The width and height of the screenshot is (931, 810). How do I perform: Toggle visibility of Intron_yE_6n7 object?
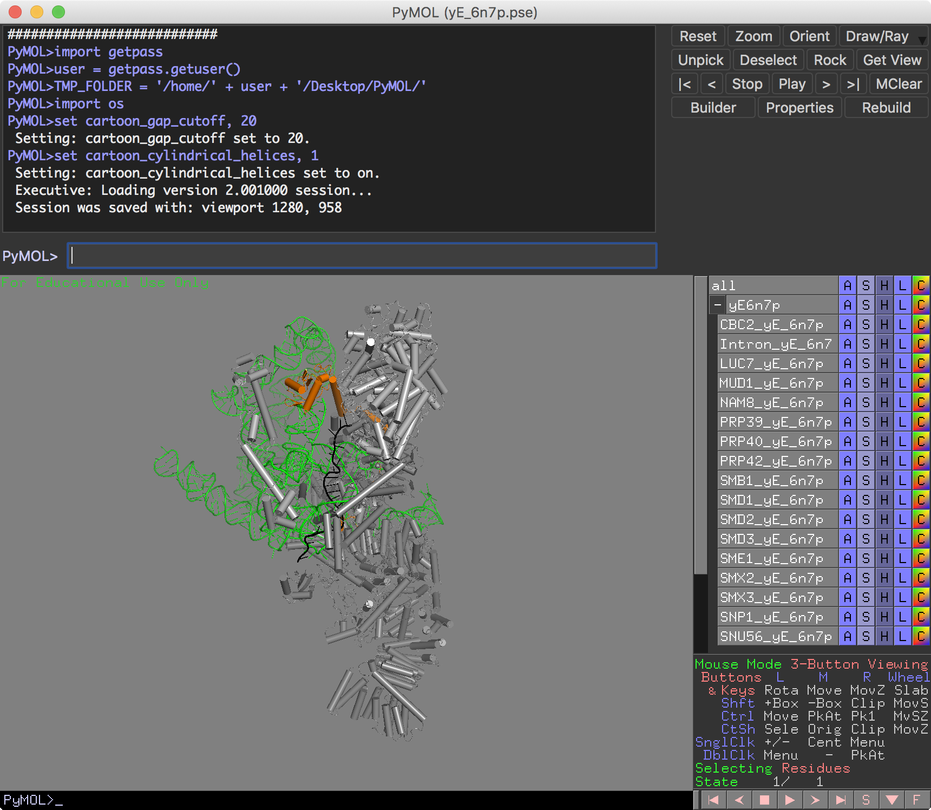click(x=778, y=344)
